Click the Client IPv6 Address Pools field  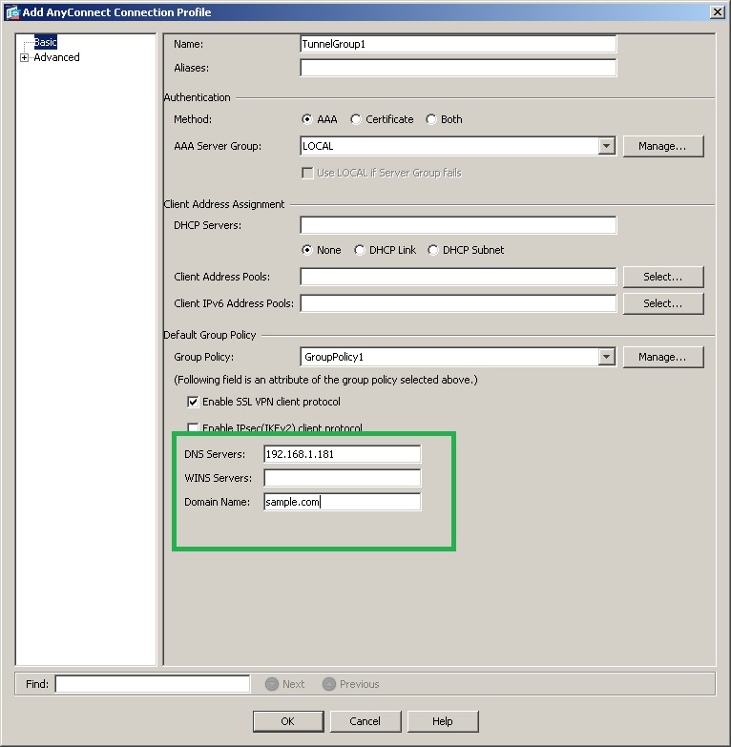click(458, 303)
